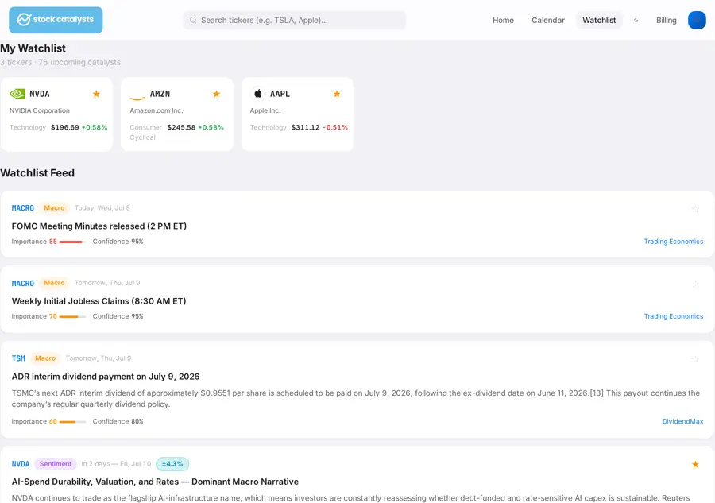Open Weekly Initial Jobless Claims headline
The height and width of the screenshot is (503, 715).
click(99, 301)
